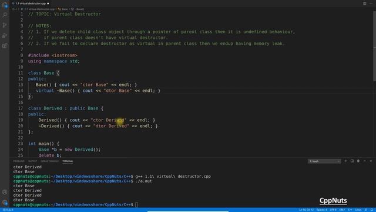Switch to the Debug Console tab
This screenshot has height=212, width=376.
(x=49, y=161)
